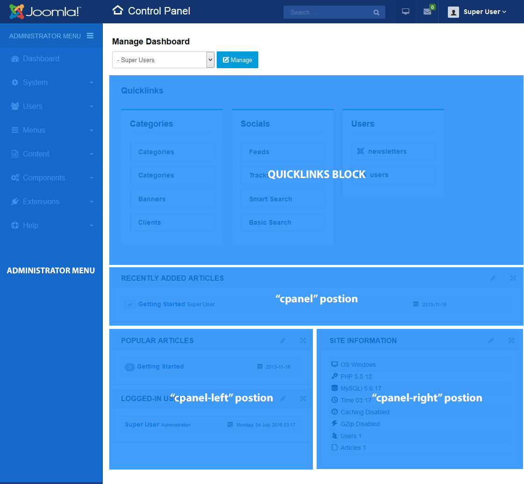Open the Super Users group dropdown

[x=163, y=60]
